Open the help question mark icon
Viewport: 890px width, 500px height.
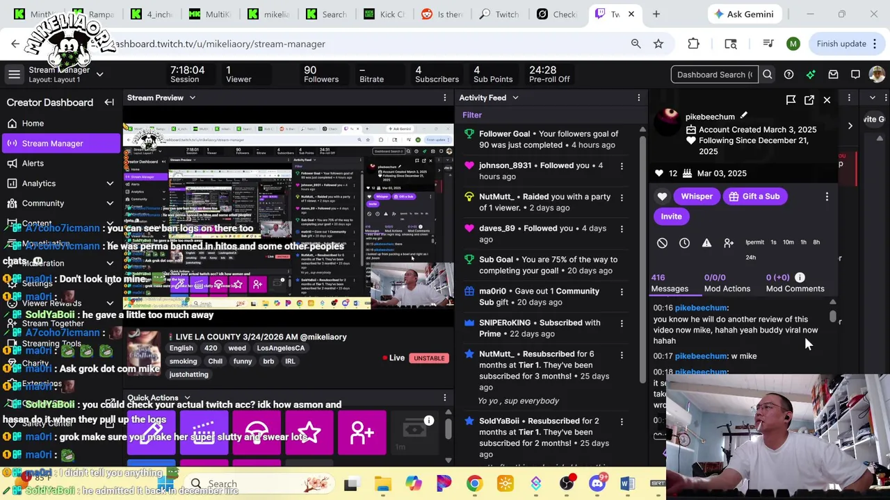(788, 74)
